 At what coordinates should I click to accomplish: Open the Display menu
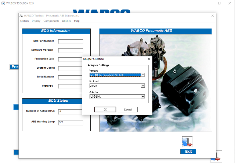pos(36,21)
